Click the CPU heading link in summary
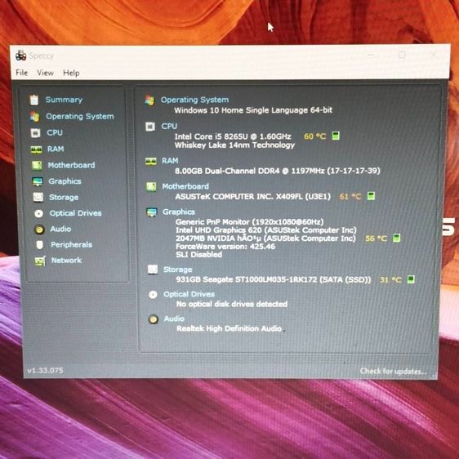The height and width of the screenshot is (459, 459). point(169,126)
